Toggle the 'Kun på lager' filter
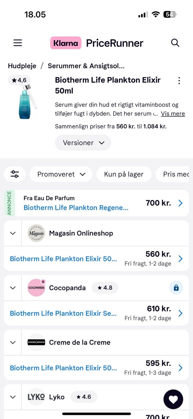Screen dimensions: 193x419 (x=124, y=174)
